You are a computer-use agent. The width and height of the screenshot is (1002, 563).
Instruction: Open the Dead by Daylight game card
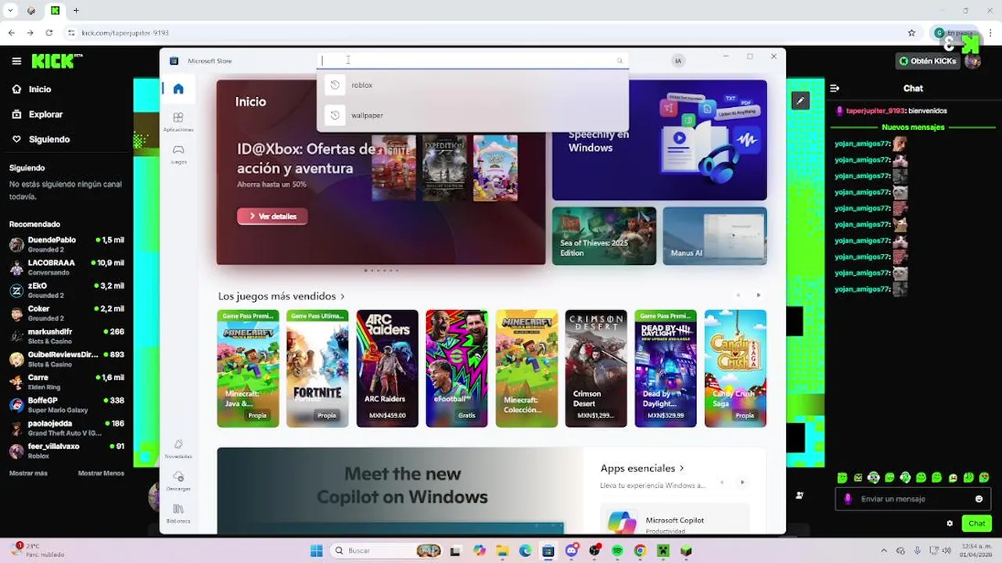pyautogui.click(x=666, y=368)
